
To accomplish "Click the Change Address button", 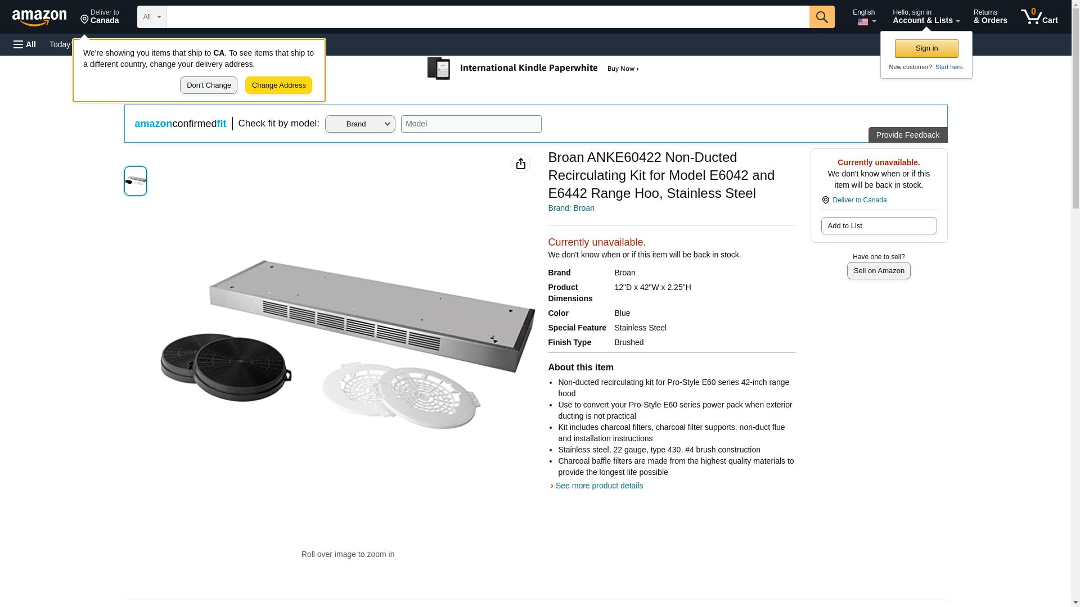I will point(278,85).
